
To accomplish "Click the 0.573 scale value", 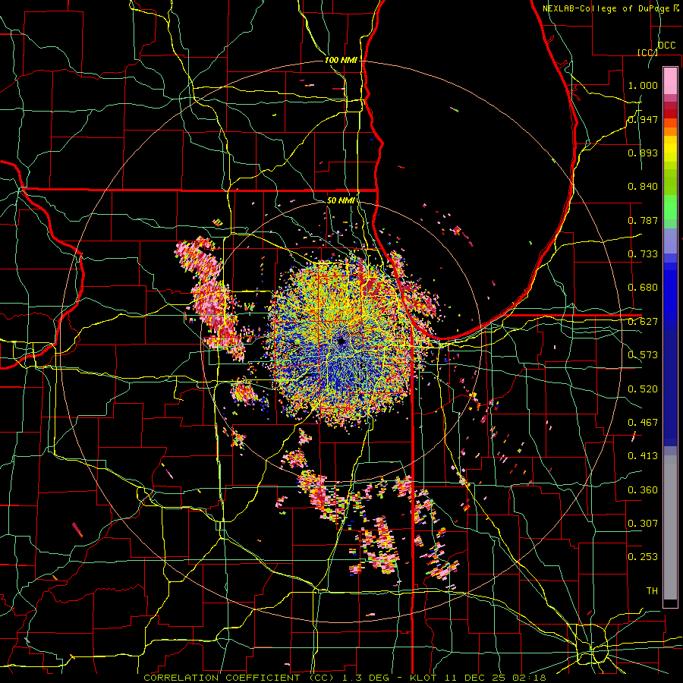I will [643, 355].
